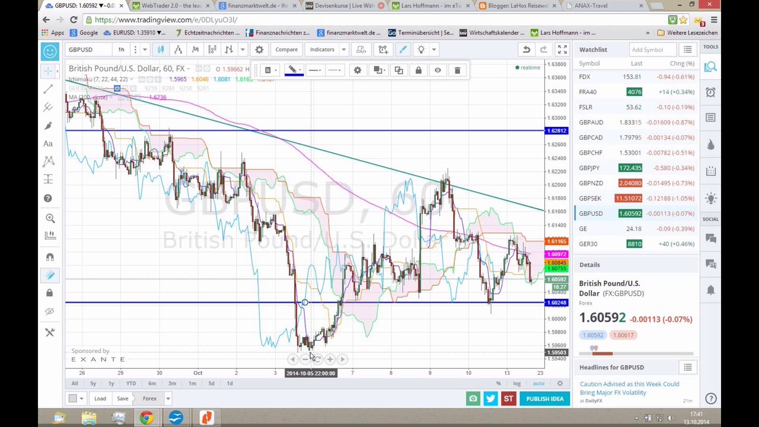Click the PUBLISH IDEA button
The width and height of the screenshot is (759, 427).
coord(545,399)
